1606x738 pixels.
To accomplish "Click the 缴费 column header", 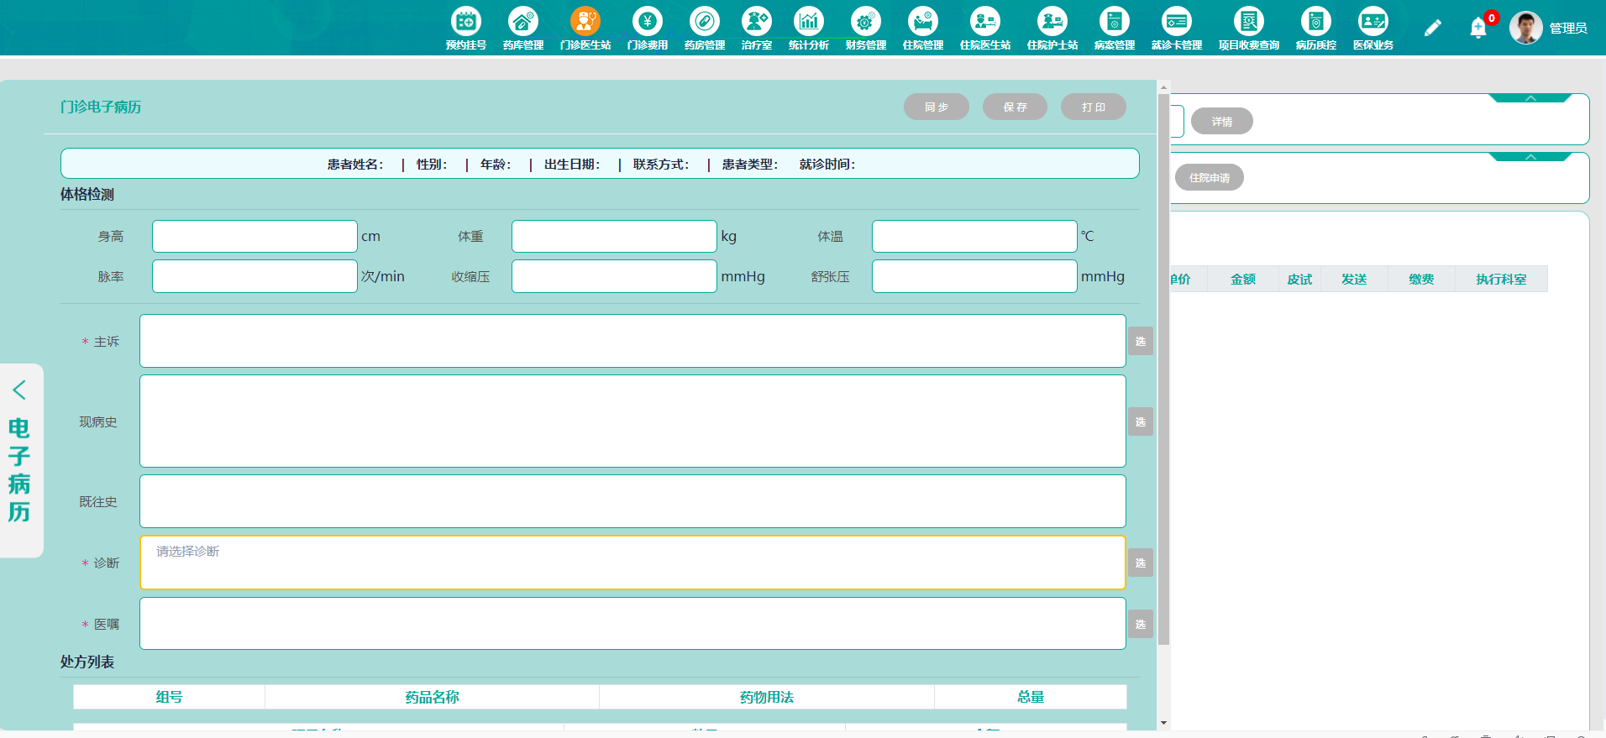I will click(1421, 279).
